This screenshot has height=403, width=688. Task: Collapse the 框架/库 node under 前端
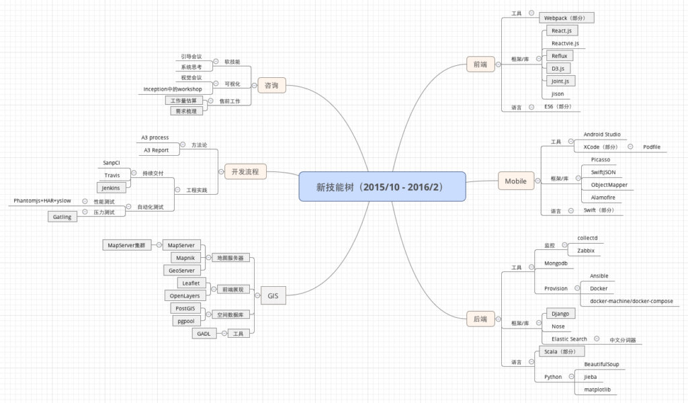tap(537, 58)
